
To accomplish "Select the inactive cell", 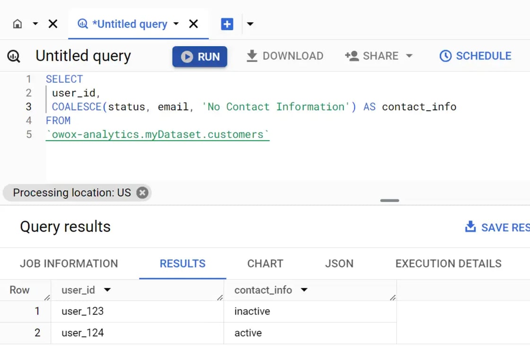I will point(310,311).
